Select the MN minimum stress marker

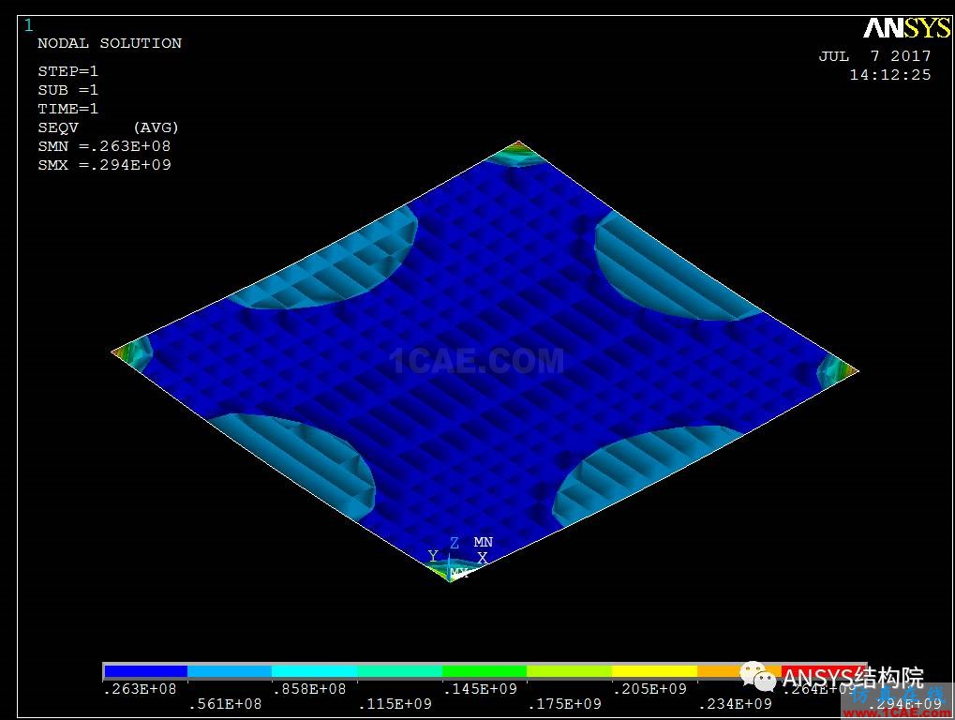[483, 542]
